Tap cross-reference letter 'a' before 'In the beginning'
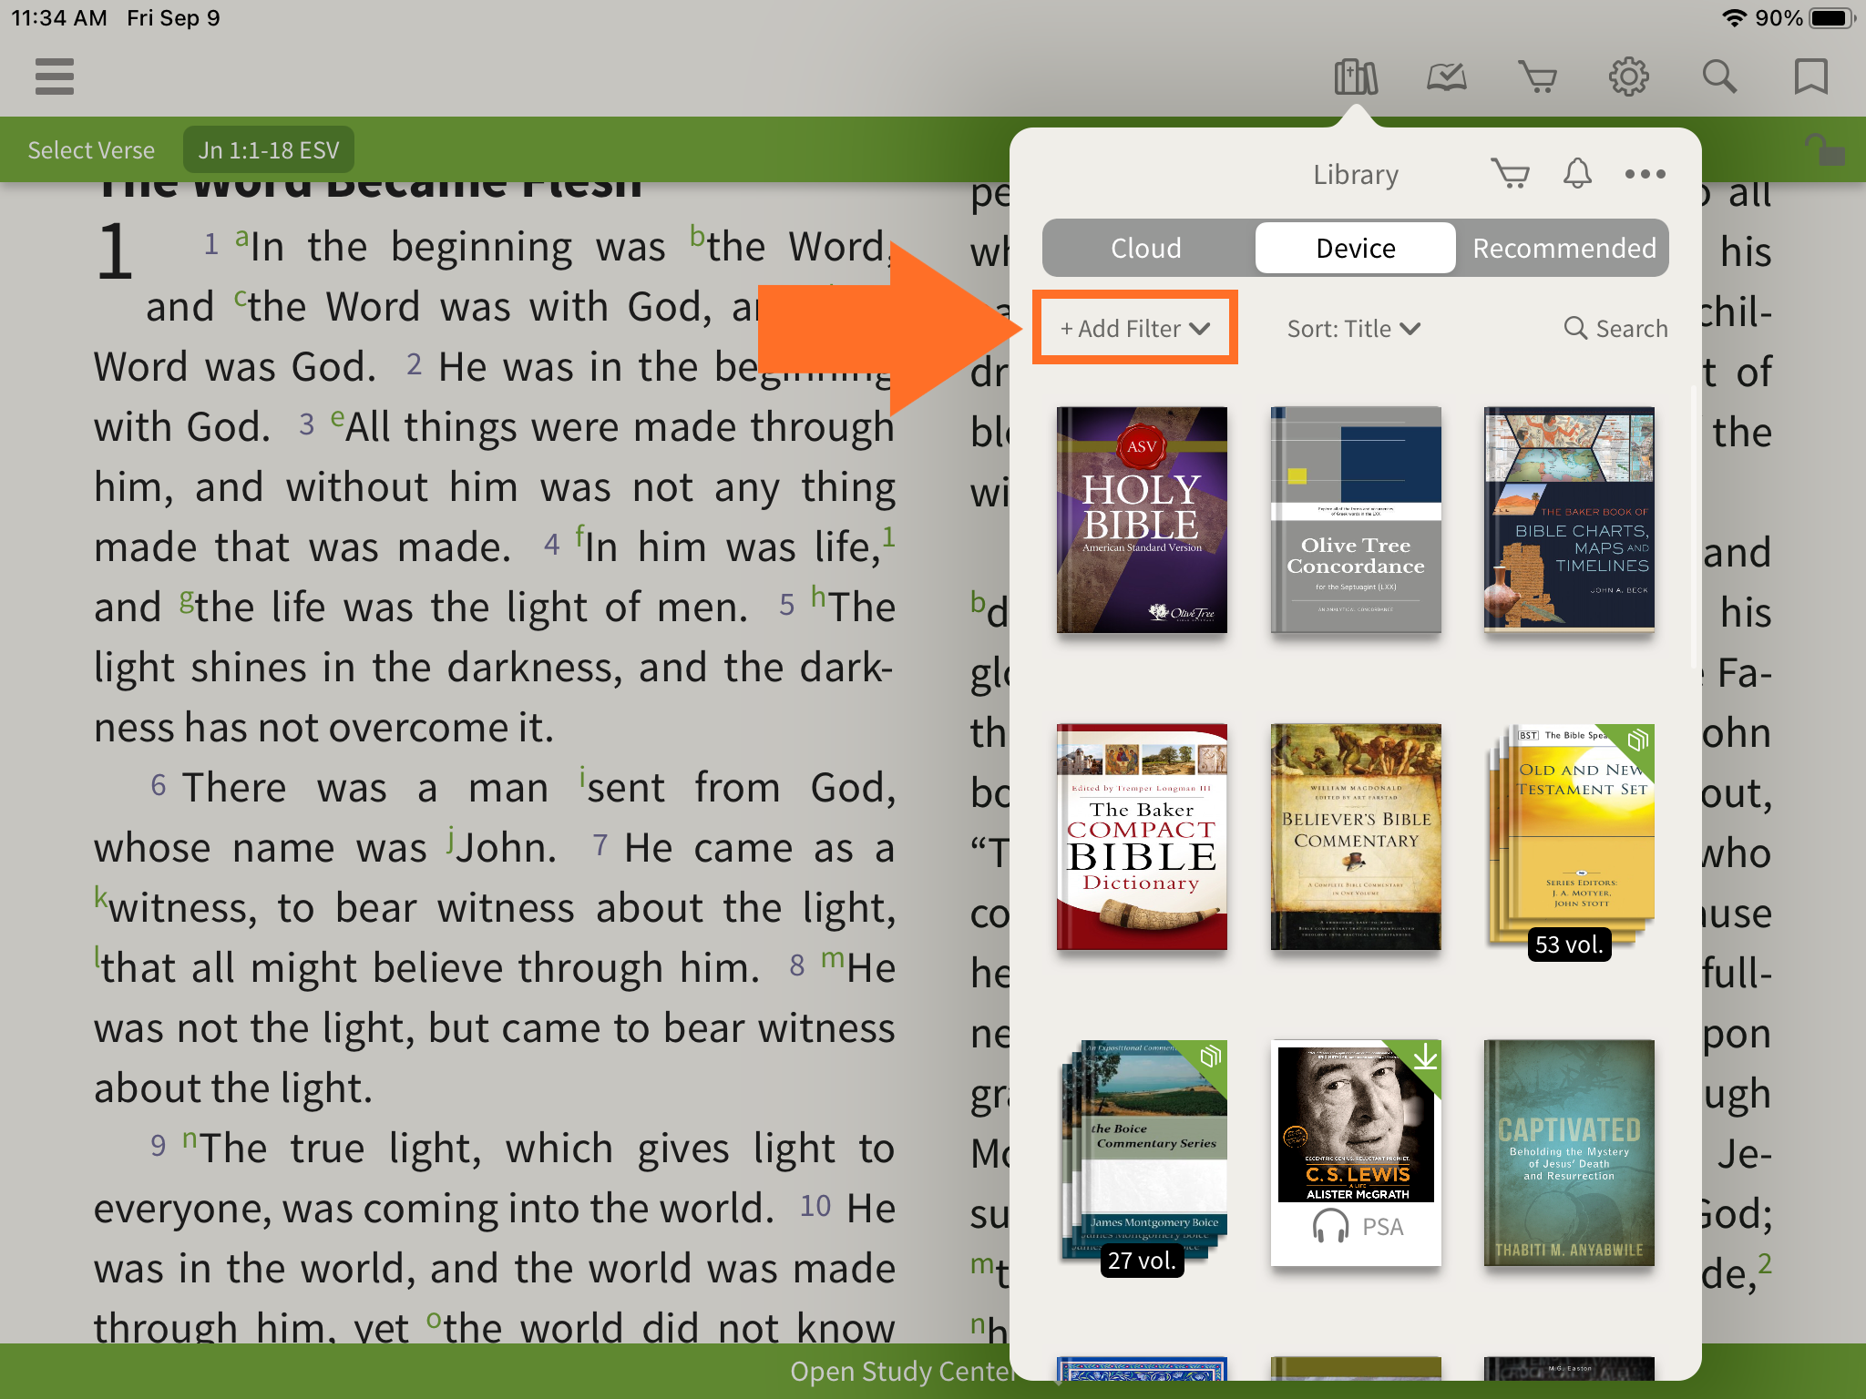This screenshot has height=1399, width=1866. 241,237
